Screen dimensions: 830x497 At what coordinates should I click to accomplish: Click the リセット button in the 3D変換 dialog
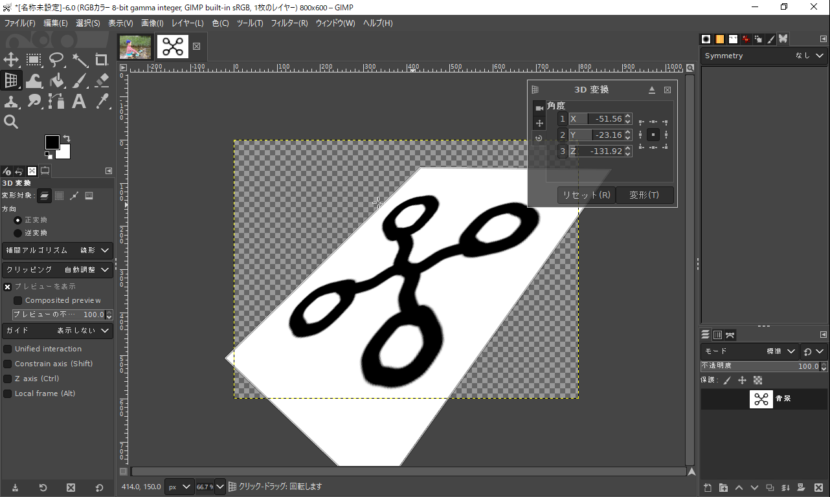pyautogui.click(x=586, y=195)
